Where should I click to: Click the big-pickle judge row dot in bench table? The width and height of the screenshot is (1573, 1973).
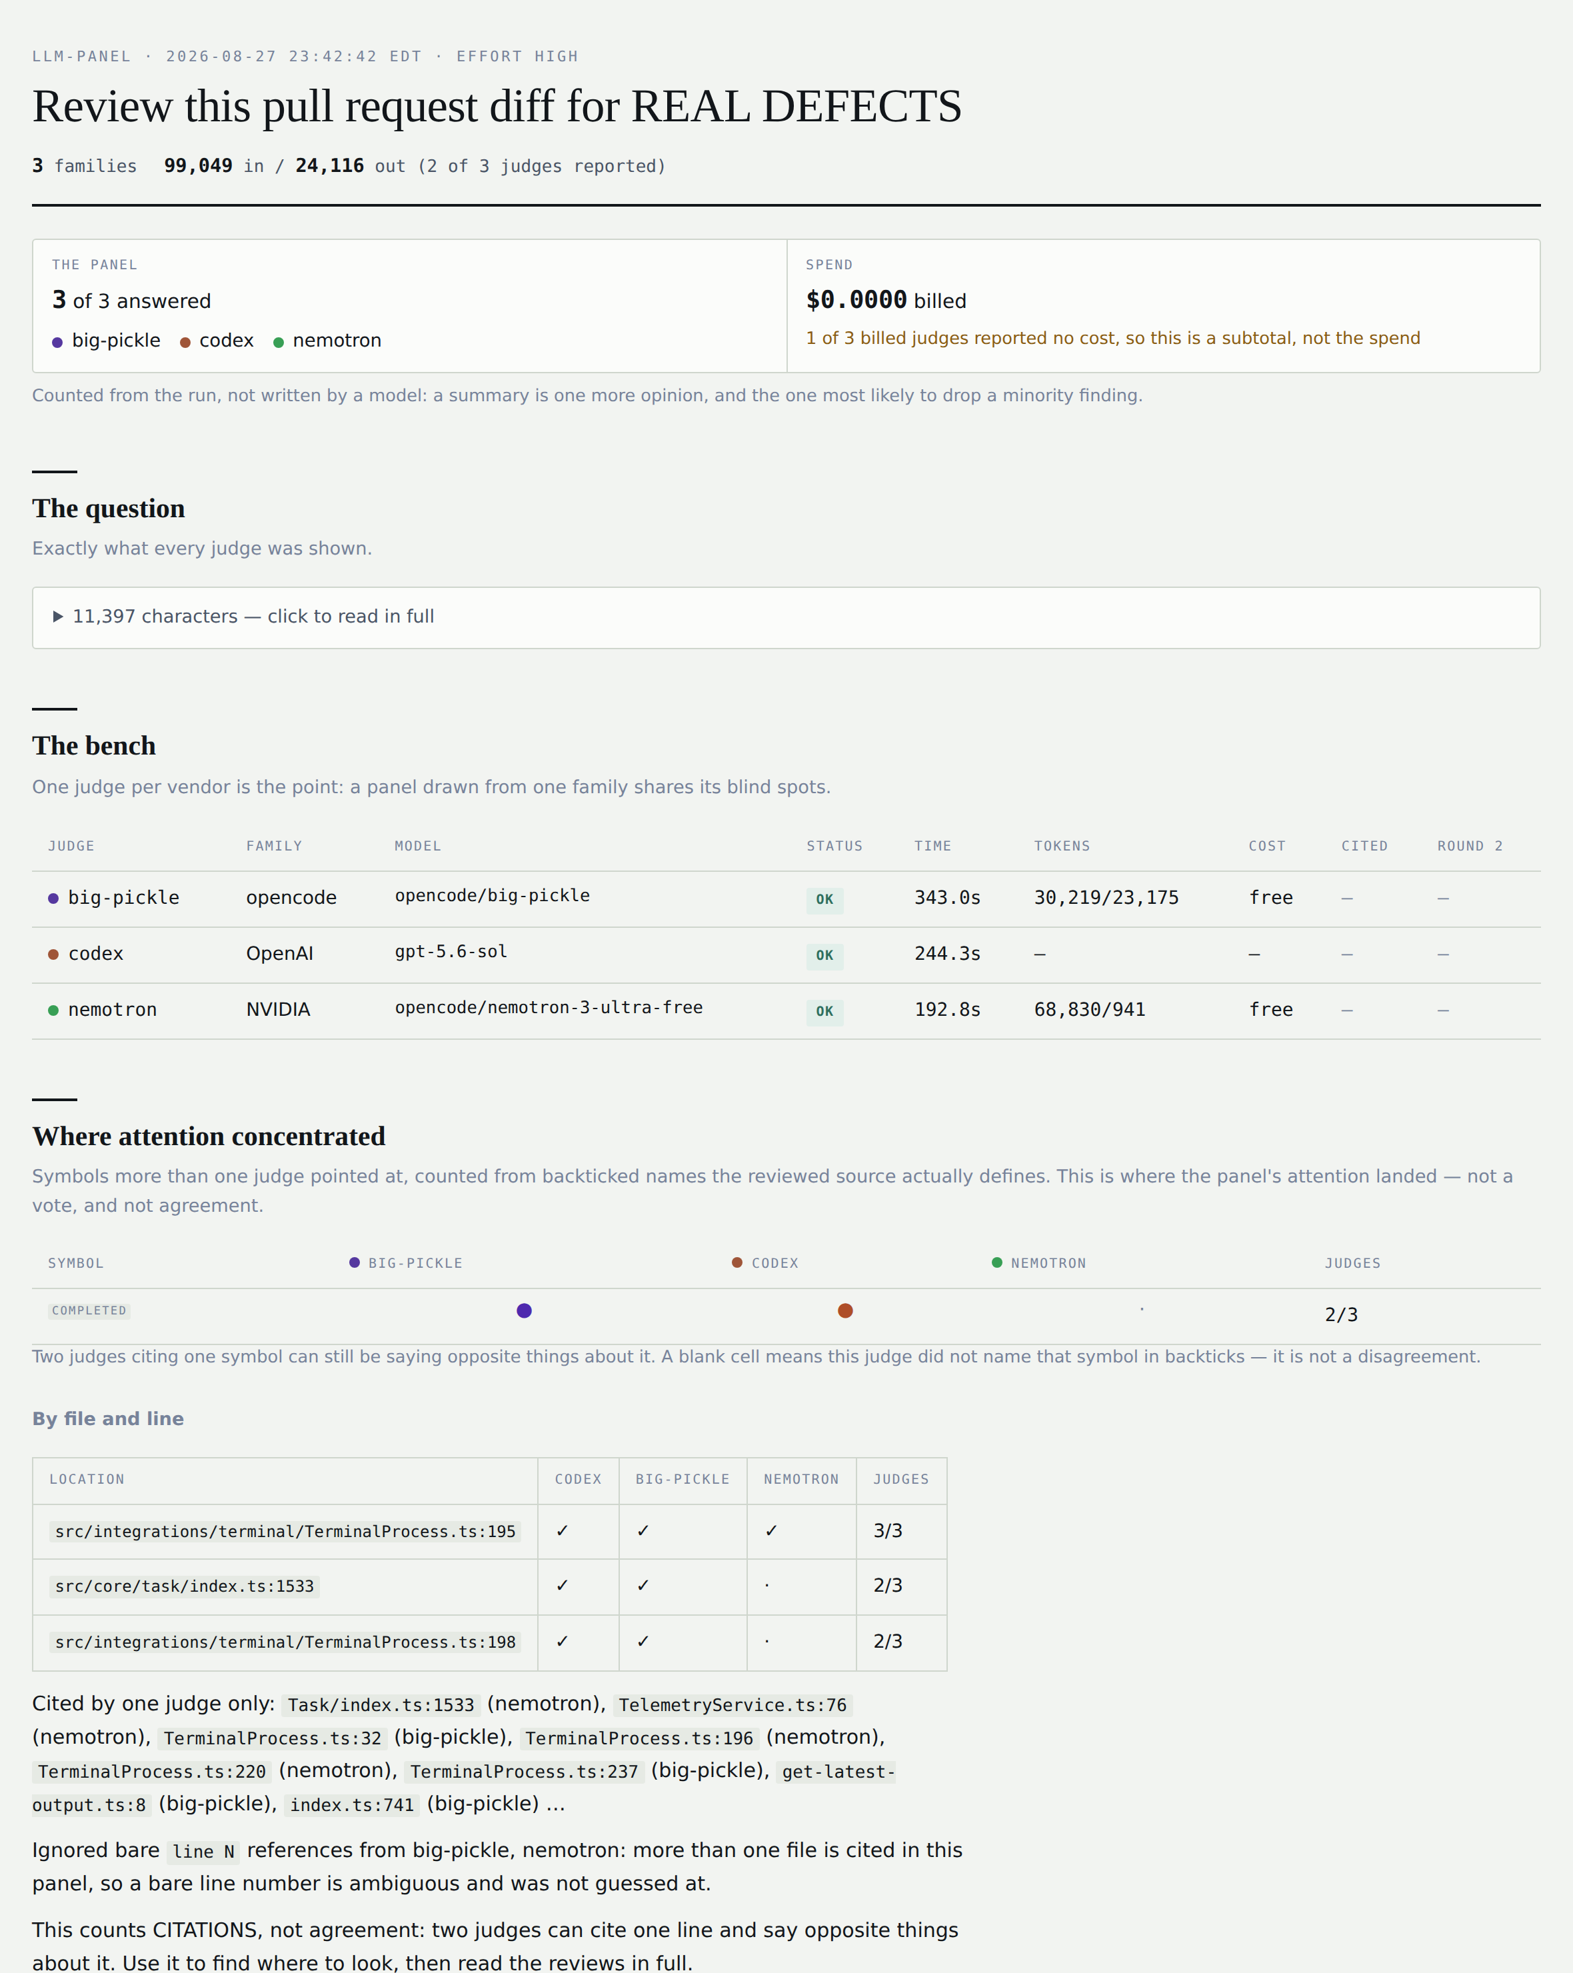click(53, 899)
